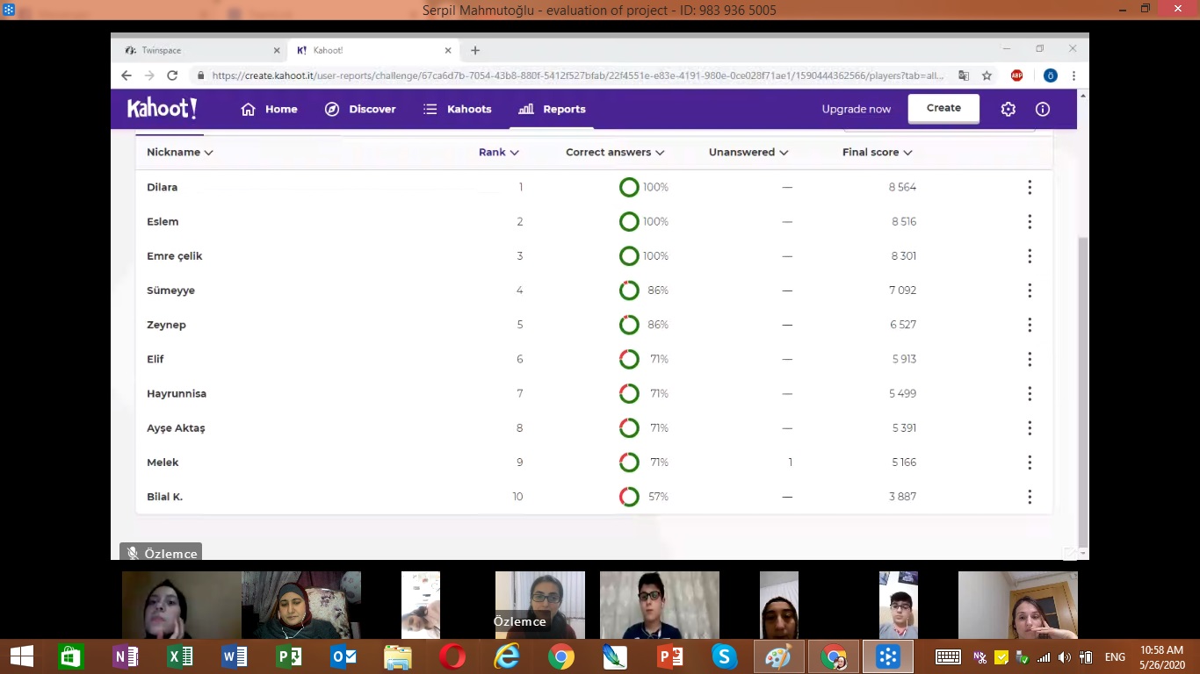Open the Discover section

tap(360, 109)
